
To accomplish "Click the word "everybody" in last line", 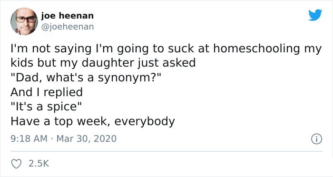I will click(x=145, y=122).
